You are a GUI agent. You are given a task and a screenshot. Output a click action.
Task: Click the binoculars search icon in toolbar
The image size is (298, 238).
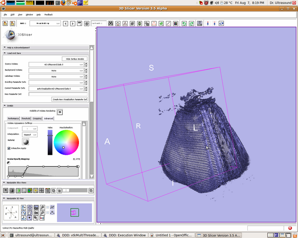111,23
